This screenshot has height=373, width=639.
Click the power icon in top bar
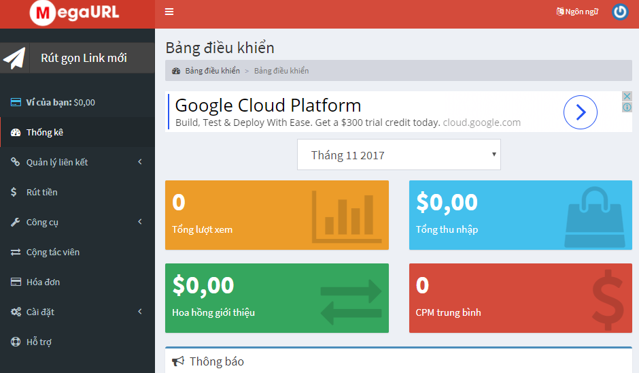[620, 12]
